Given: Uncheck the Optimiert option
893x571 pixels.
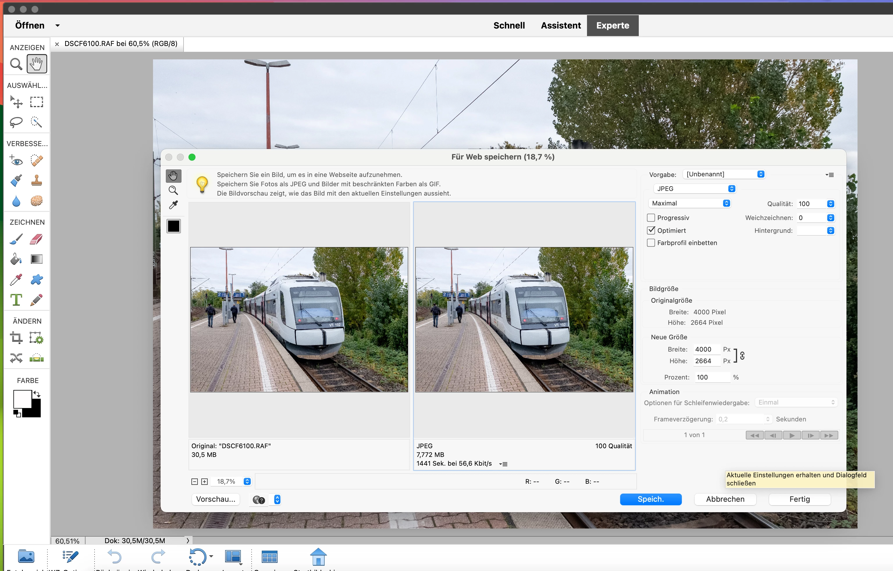Looking at the screenshot, I should 651,230.
